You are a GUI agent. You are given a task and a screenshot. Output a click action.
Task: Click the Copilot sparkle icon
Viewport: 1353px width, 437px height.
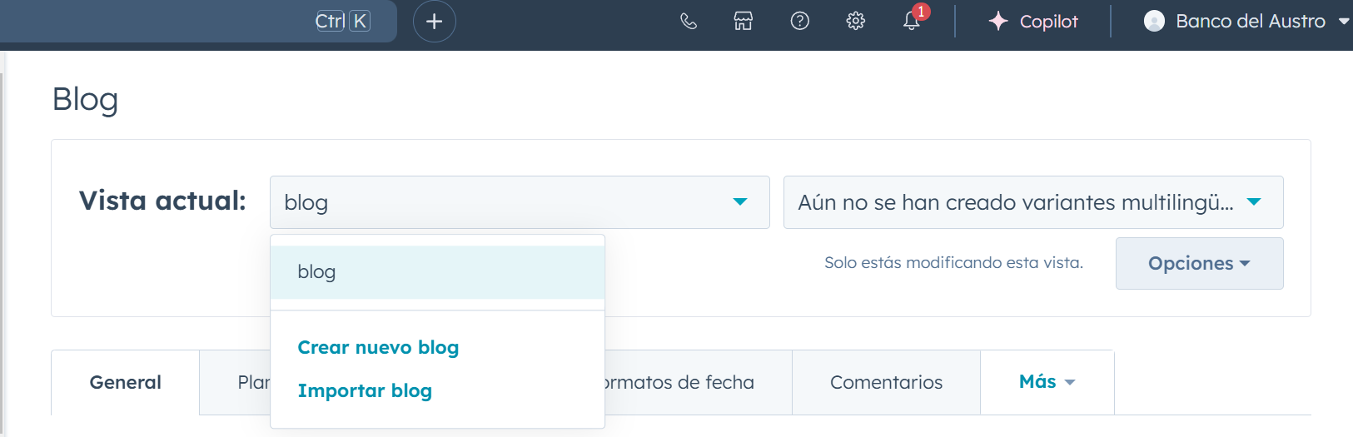(x=998, y=22)
